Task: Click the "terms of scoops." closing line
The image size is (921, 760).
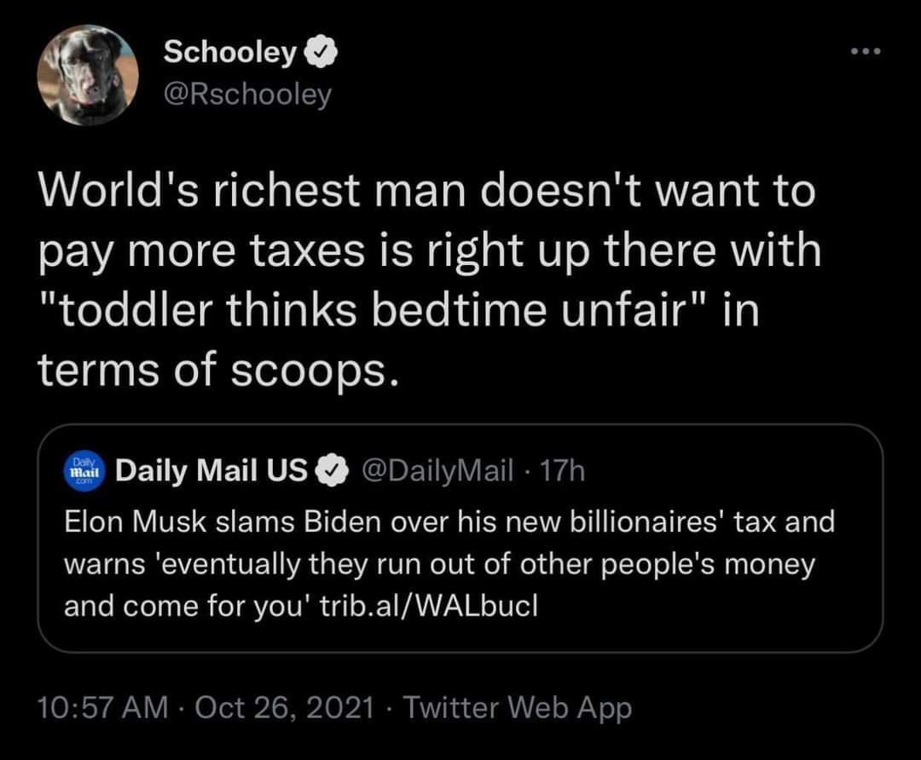Action: (217, 371)
